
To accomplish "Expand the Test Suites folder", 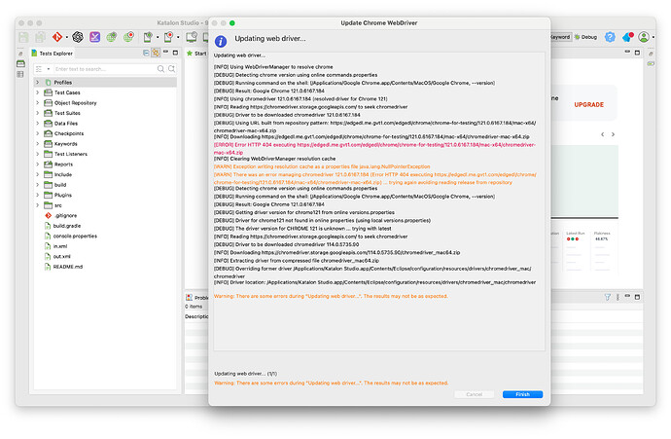I will [38, 113].
